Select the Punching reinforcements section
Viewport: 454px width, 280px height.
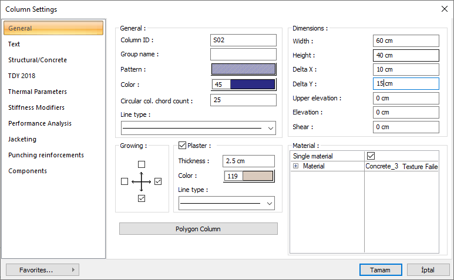[x=46, y=155]
